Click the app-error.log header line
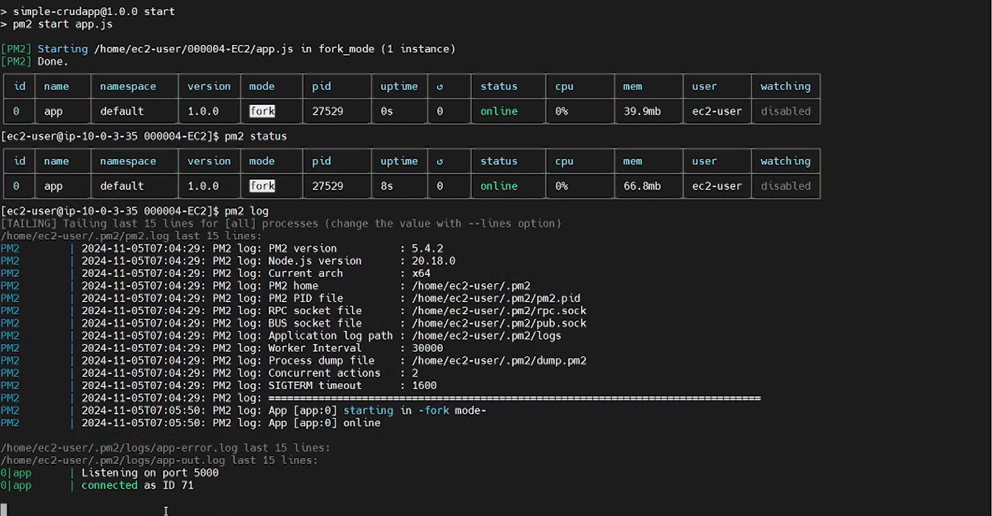 (x=165, y=448)
